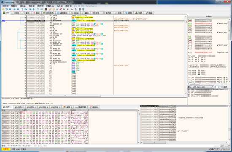The height and width of the screenshot is (152, 232).
Task: Click the command input field at bottom
Action: pyautogui.click(x=113, y=146)
